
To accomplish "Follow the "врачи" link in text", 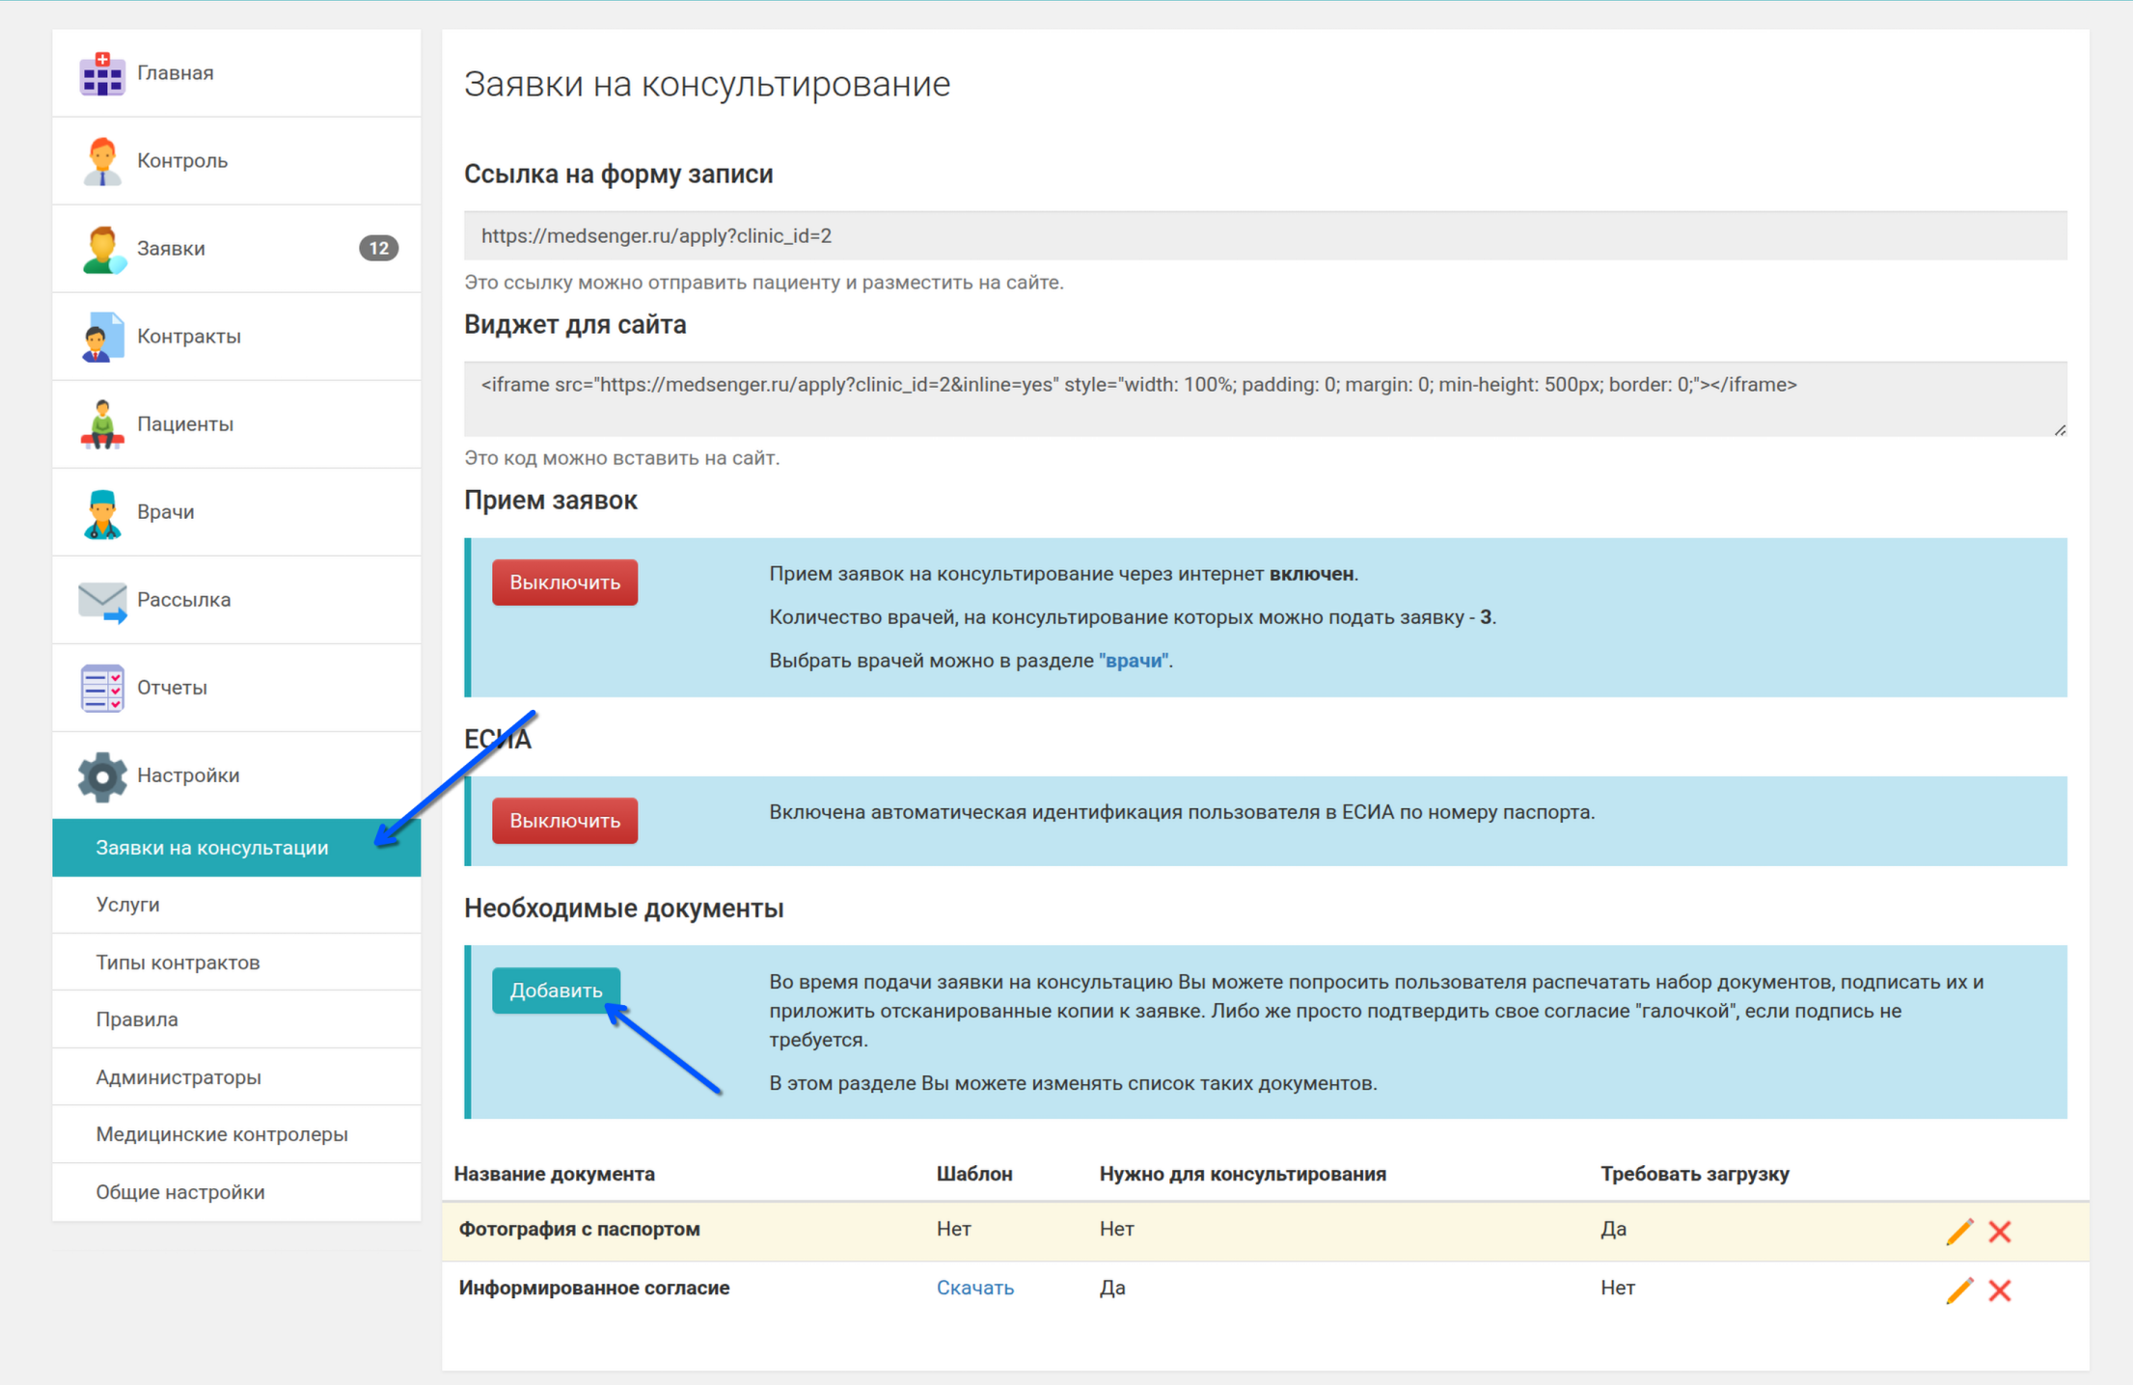I will 1133,661.
